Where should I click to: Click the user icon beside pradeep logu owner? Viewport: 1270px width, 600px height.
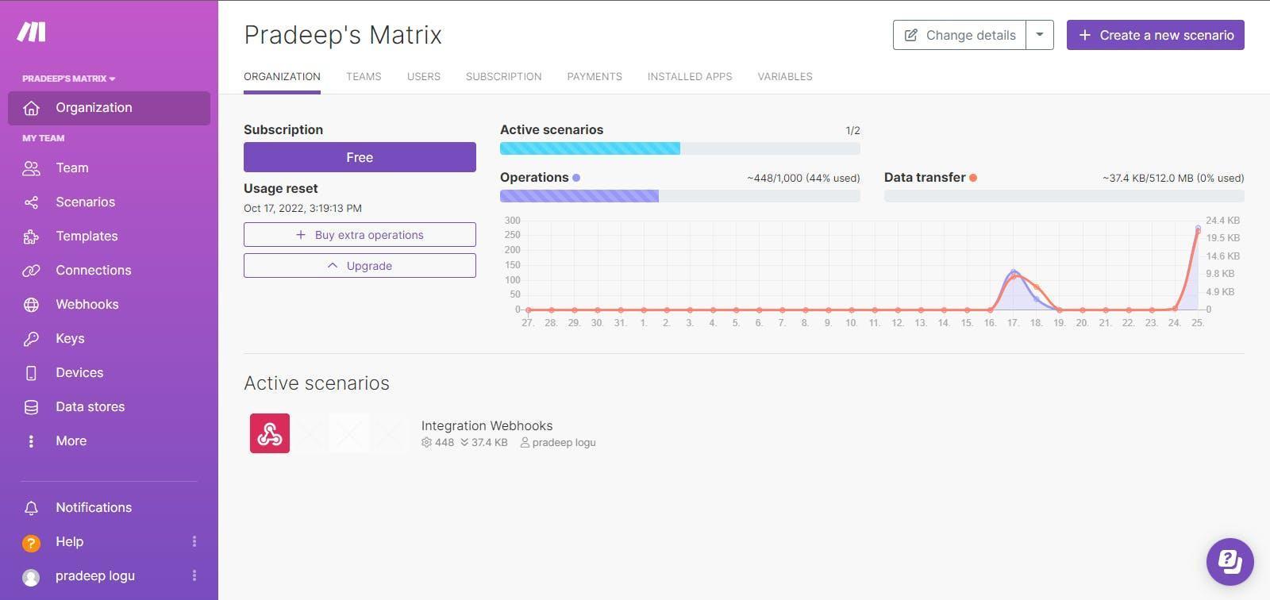[525, 443]
